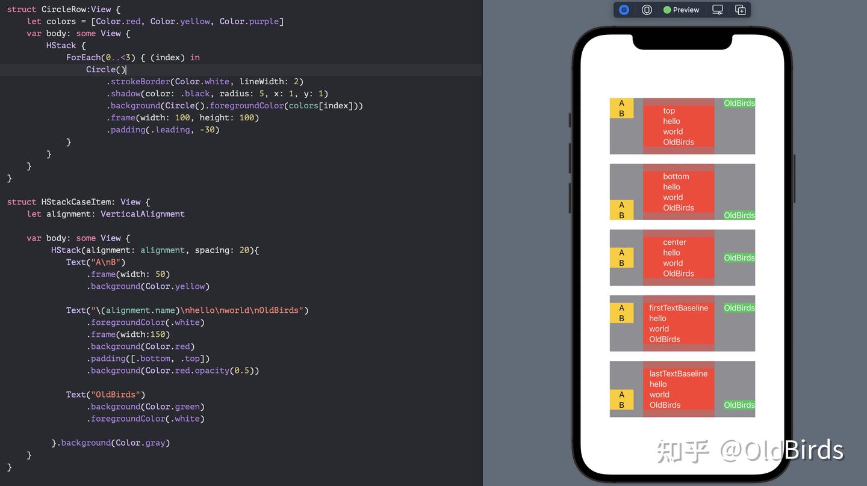Stop the live preview with the blue button
867x486 pixels.
(624, 10)
